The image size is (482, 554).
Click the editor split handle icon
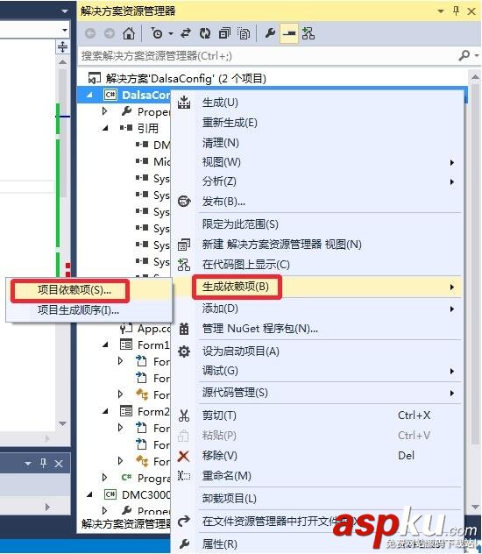62,47
